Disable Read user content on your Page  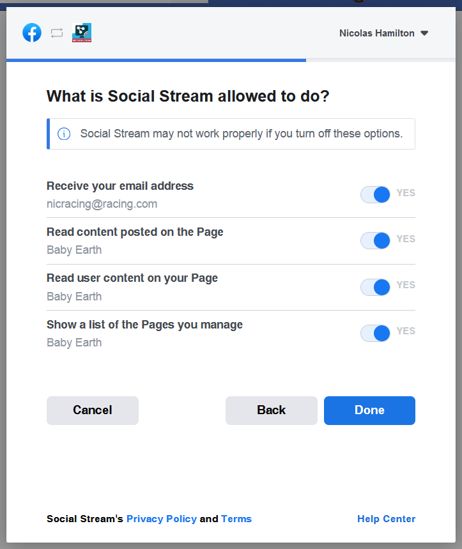[375, 287]
